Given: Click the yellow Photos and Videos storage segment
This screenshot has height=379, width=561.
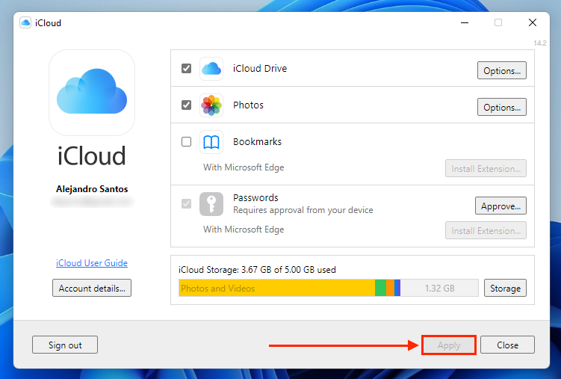Looking at the screenshot, I should (x=276, y=288).
